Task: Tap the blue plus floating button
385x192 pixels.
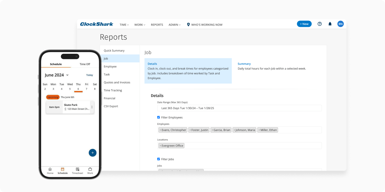Action: coord(92,153)
